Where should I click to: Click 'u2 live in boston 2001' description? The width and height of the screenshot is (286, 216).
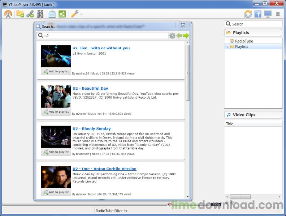click(89, 53)
